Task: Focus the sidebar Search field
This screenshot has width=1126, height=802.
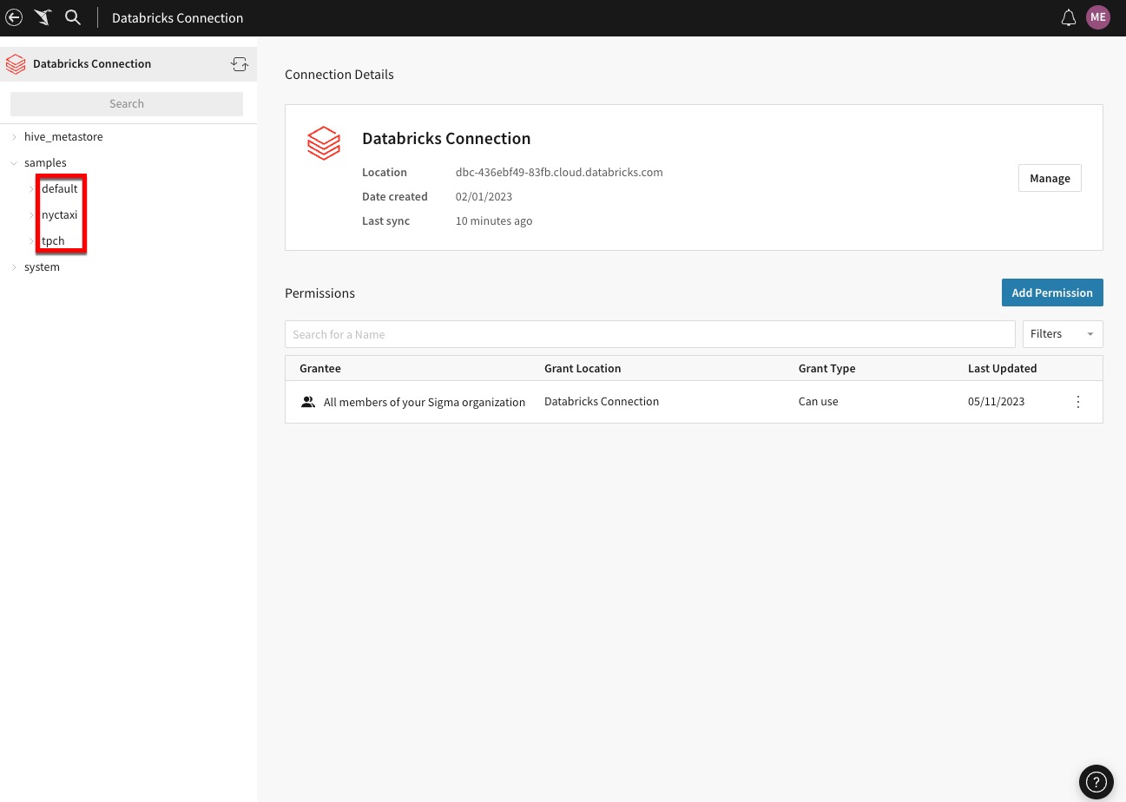Action: pos(127,103)
